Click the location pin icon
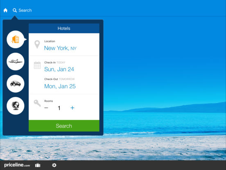Screen dimensions: 226x170 pos(37,44)
